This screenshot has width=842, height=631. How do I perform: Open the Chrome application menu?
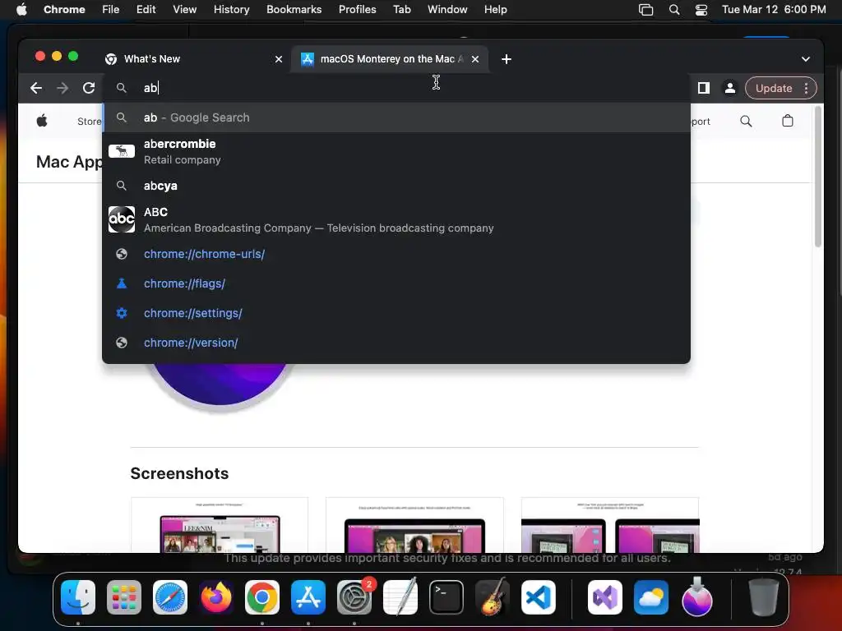point(64,9)
